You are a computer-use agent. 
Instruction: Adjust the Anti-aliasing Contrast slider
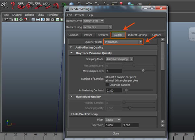click(126, 90)
